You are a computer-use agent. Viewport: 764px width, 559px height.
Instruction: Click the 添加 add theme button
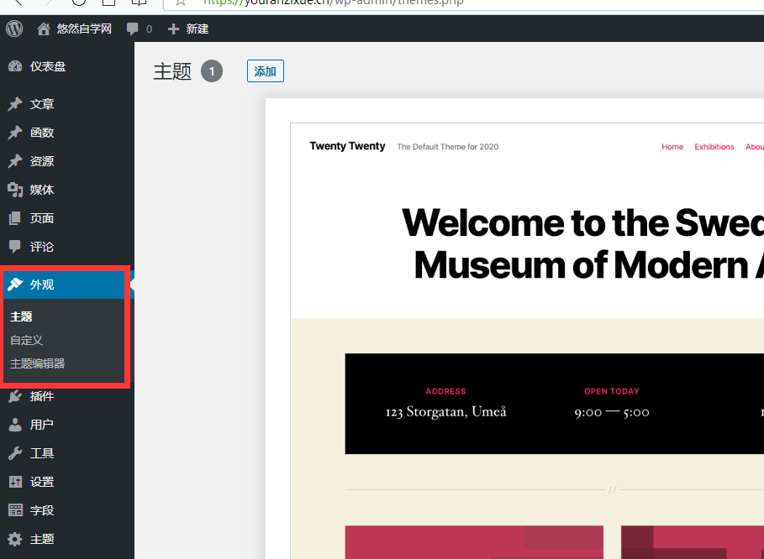[266, 71]
